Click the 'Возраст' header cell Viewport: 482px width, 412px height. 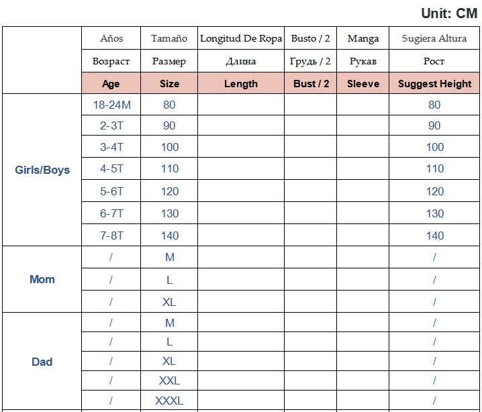click(111, 61)
